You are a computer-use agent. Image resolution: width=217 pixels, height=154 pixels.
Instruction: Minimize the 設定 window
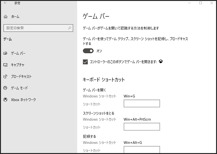point(189,3)
